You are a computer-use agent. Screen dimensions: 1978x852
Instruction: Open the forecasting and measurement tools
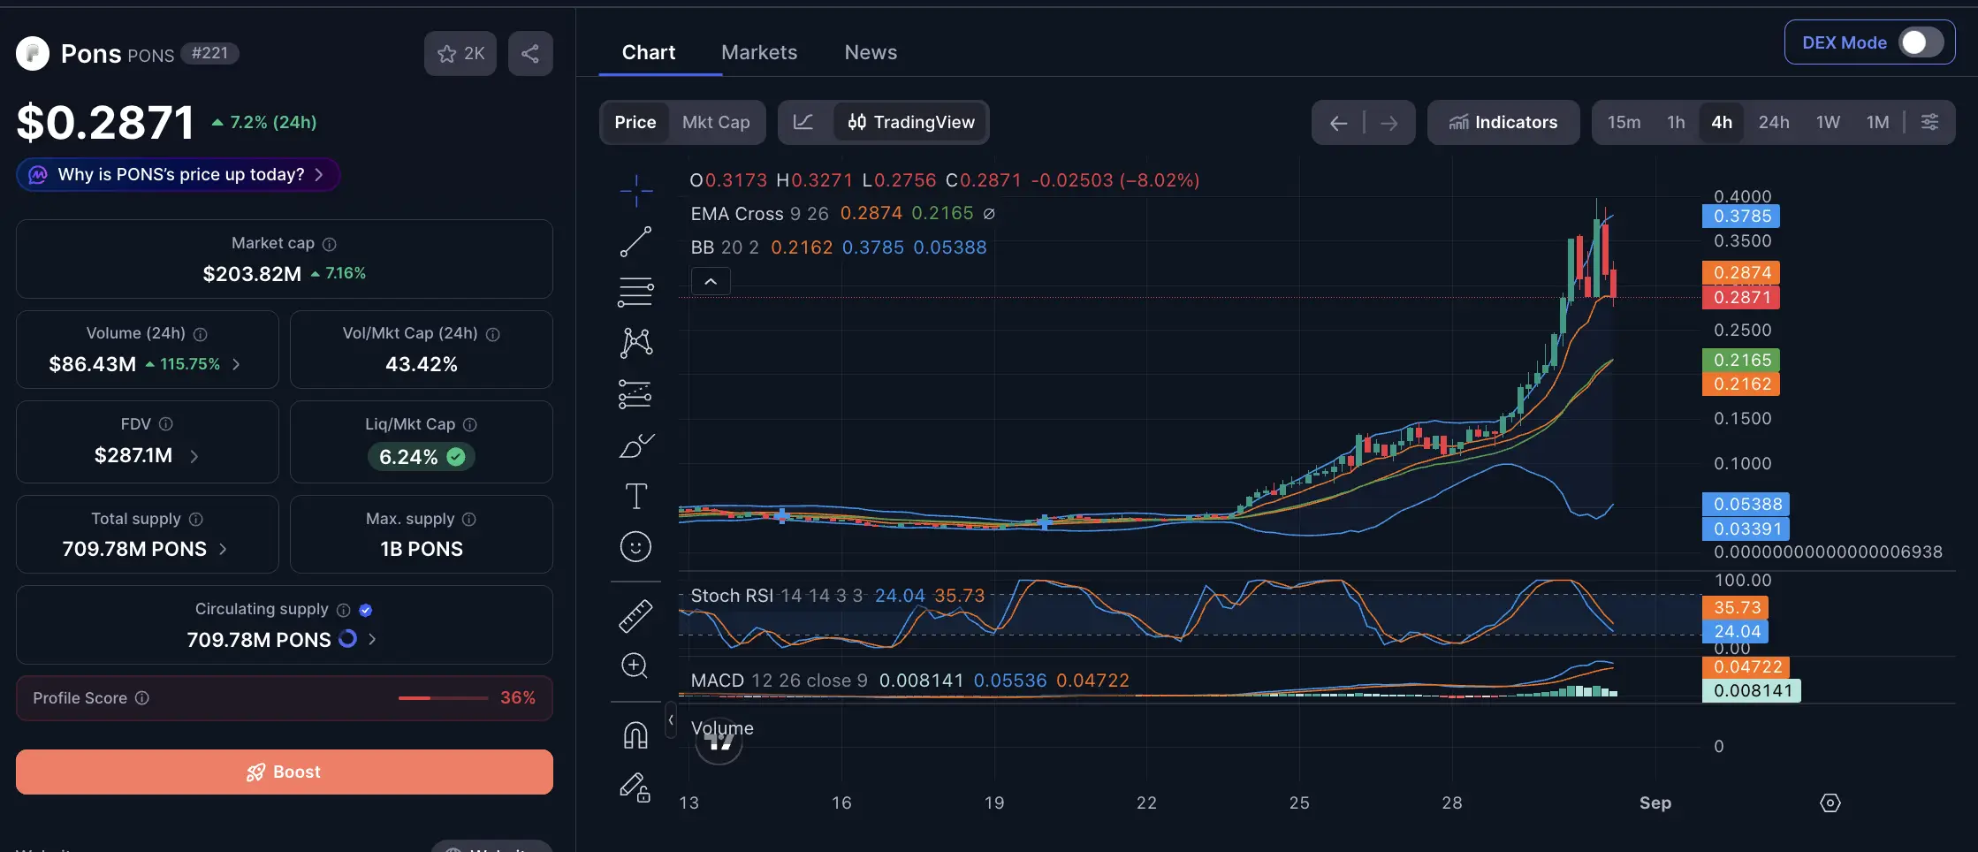tap(635, 394)
